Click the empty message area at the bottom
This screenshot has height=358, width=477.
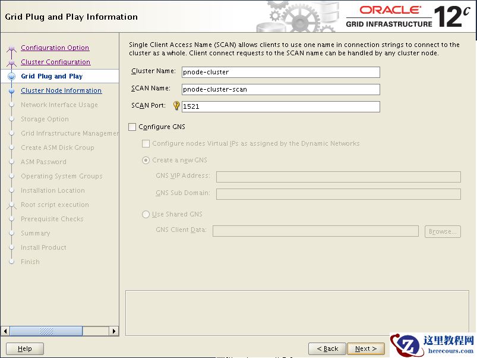coord(297,313)
